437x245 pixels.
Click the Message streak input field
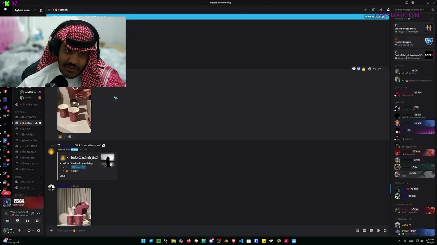click(205, 230)
